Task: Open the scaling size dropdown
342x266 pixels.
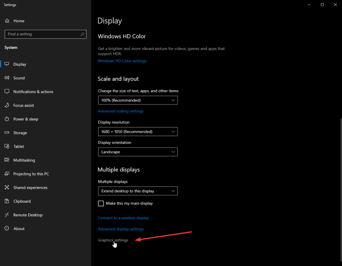Action: pyautogui.click(x=138, y=100)
